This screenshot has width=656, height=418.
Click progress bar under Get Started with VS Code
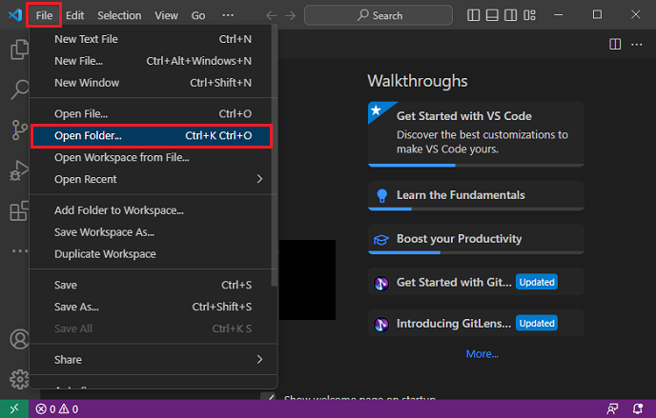click(x=476, y=166)
